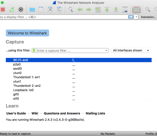Open a capture file with folder icon

(x=32, y=10)
